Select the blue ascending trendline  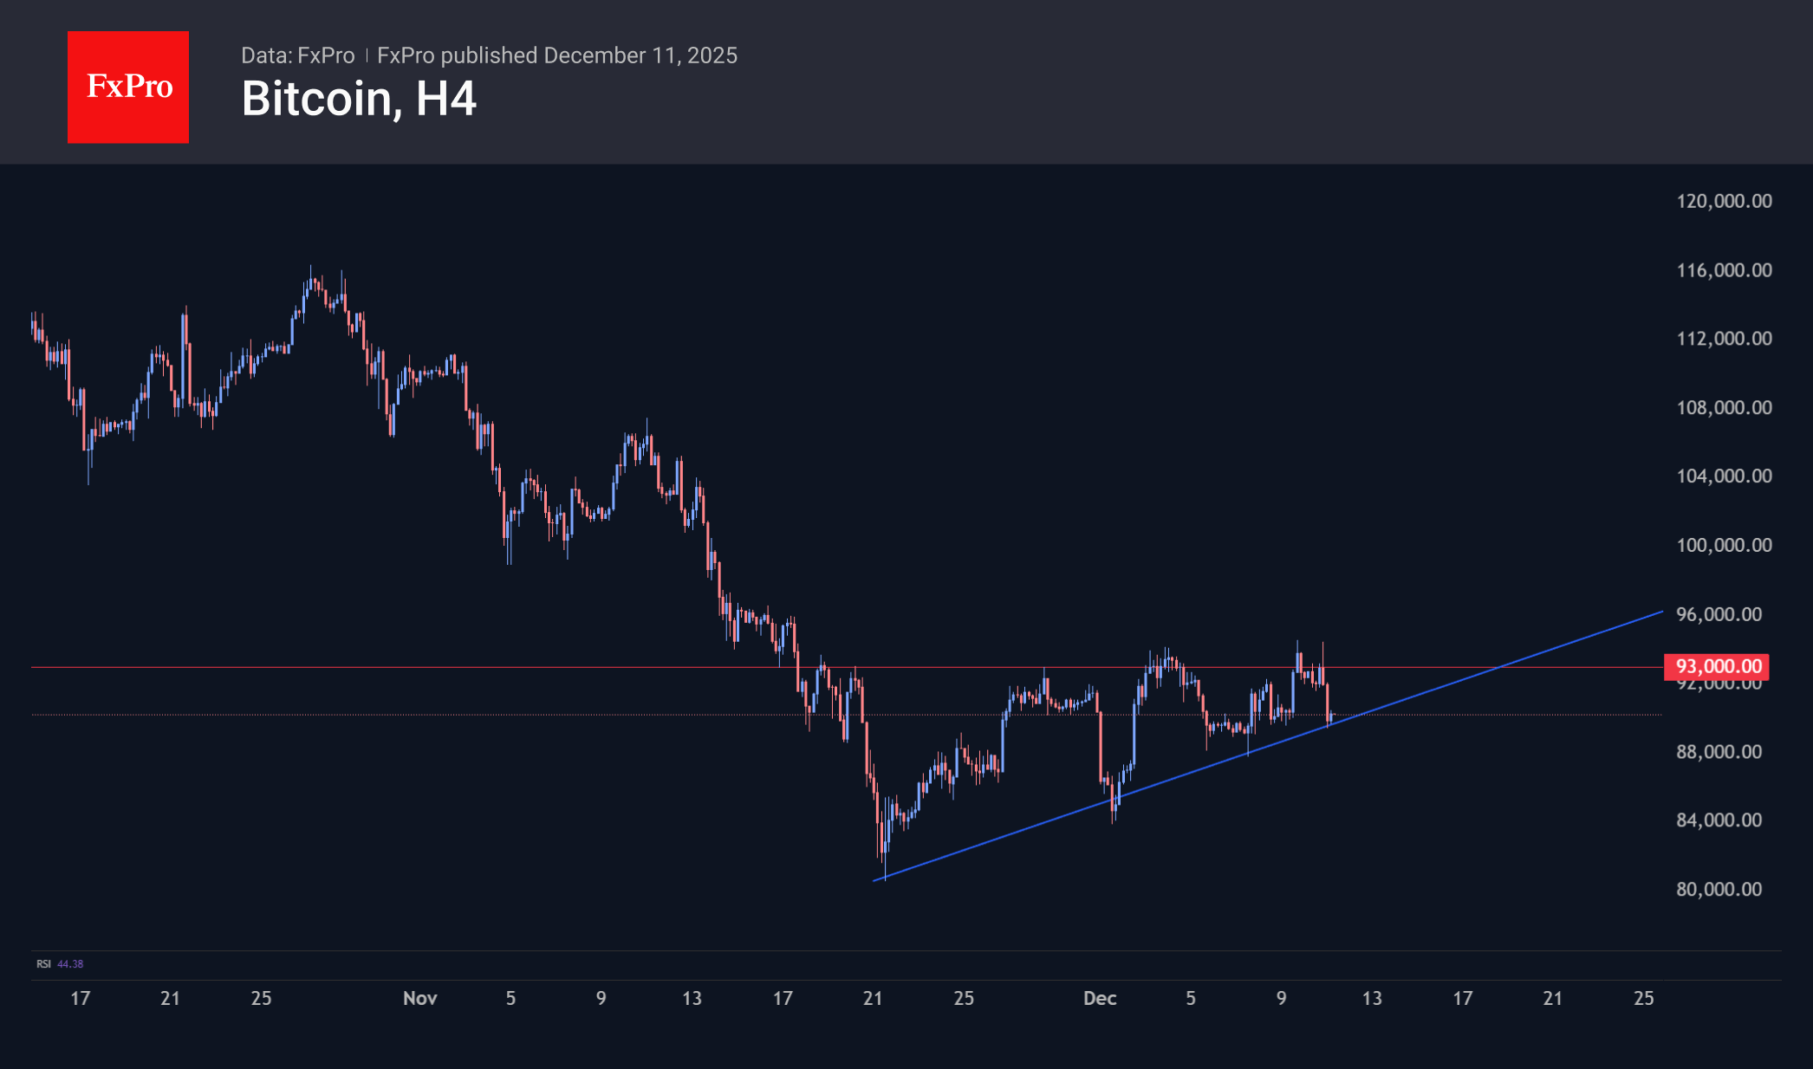coord(1473,676)
